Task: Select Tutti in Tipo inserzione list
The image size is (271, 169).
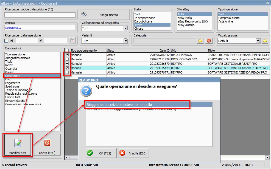Action: pyautogui.click(x=243, y=14)
